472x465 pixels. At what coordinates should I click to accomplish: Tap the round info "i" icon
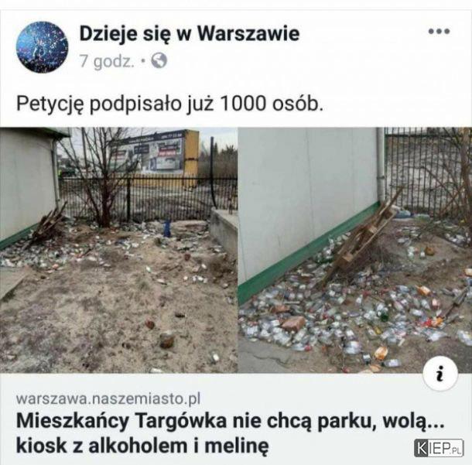pyautogui.click(x=440, y=374)
